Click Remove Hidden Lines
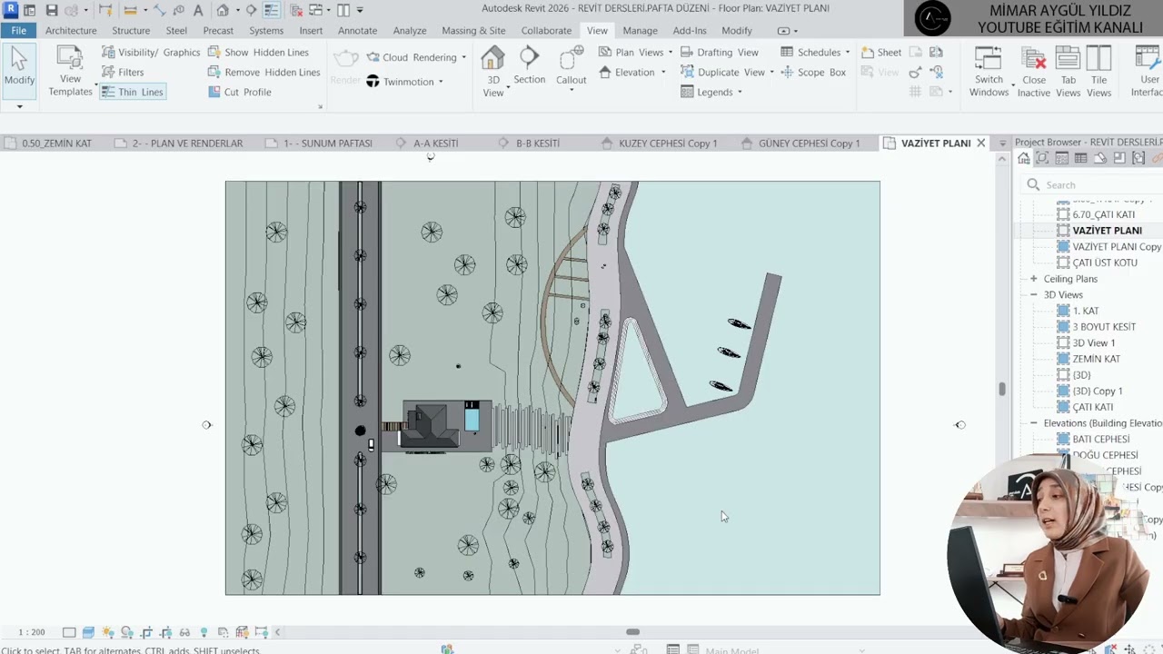 click(263, 73)
